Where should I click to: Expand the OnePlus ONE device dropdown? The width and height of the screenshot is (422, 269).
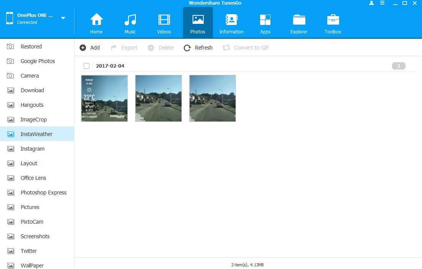63,18
